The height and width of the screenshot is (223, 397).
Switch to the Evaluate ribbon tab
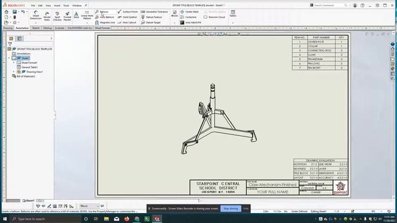[60, 28]
